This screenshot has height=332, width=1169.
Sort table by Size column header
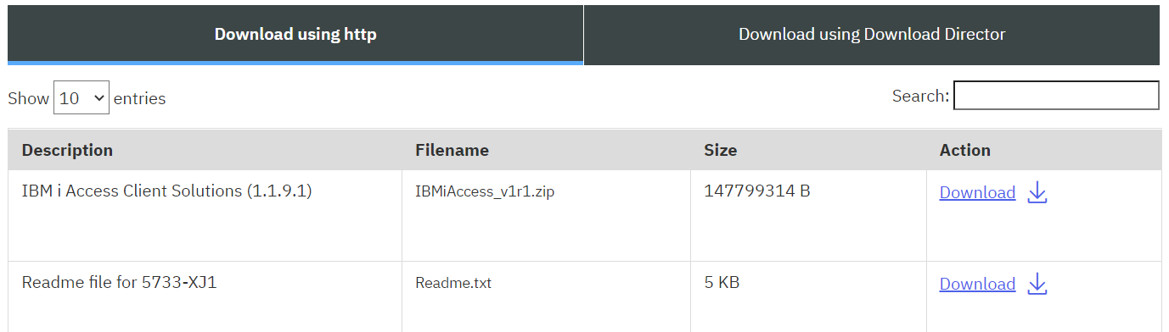[x=720, y=150]
